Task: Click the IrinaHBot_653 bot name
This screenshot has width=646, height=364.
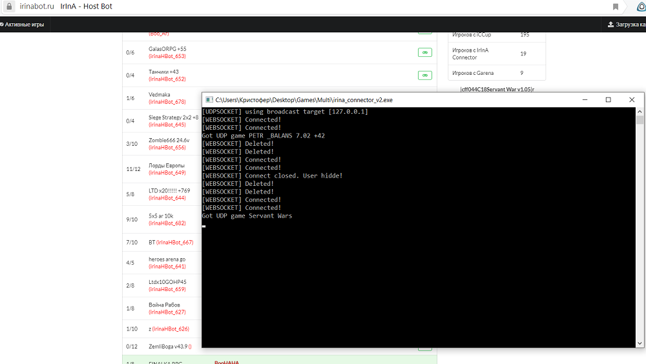Action: pyautogui.click(x=167, y=56)
